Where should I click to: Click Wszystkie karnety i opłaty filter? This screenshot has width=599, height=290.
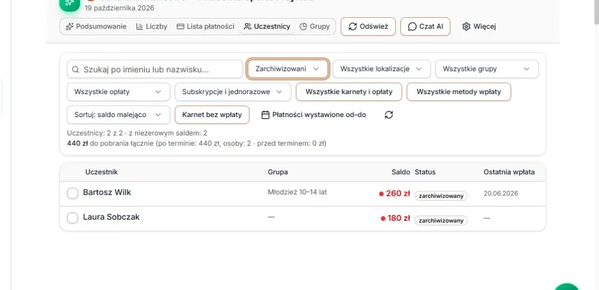click(x=349, y=92)
